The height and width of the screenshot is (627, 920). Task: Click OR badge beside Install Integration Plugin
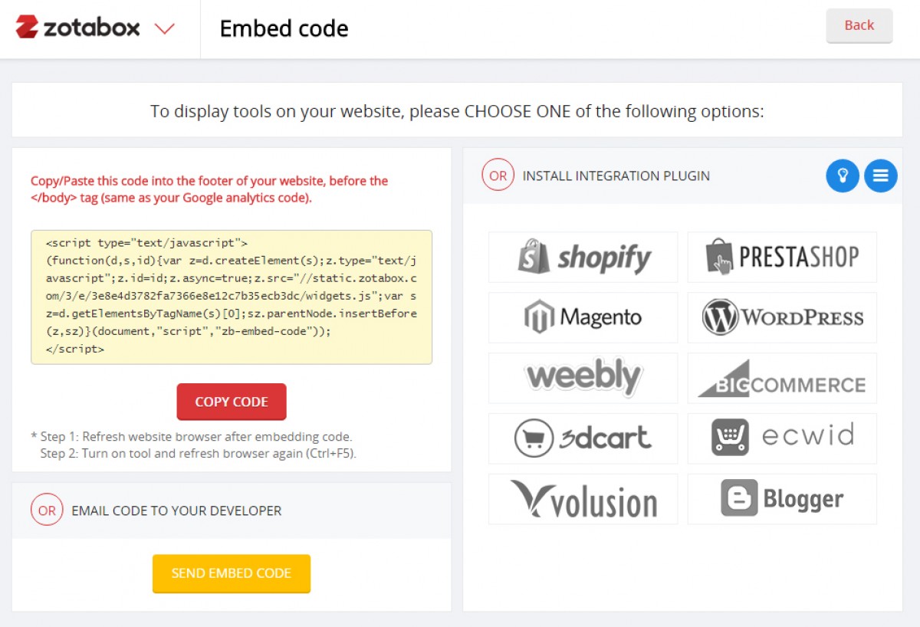498,176
